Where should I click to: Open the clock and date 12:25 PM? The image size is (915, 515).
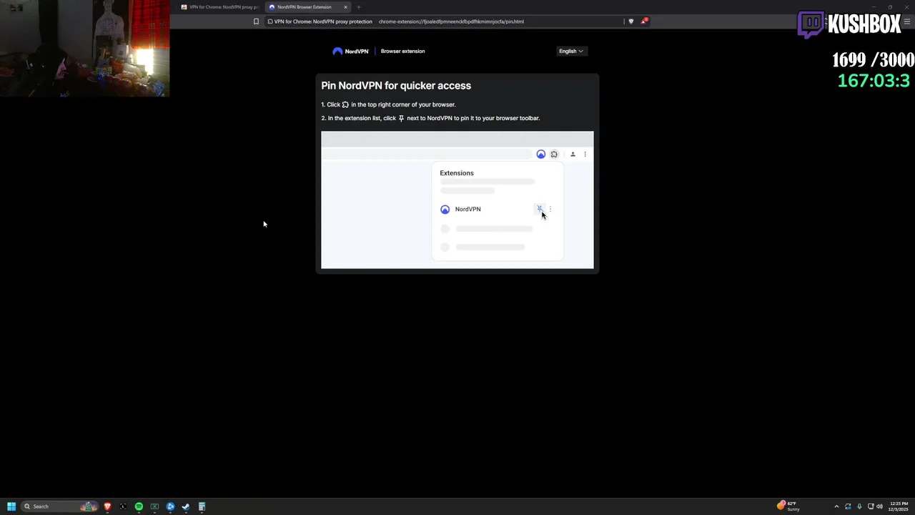click(899, 506)
